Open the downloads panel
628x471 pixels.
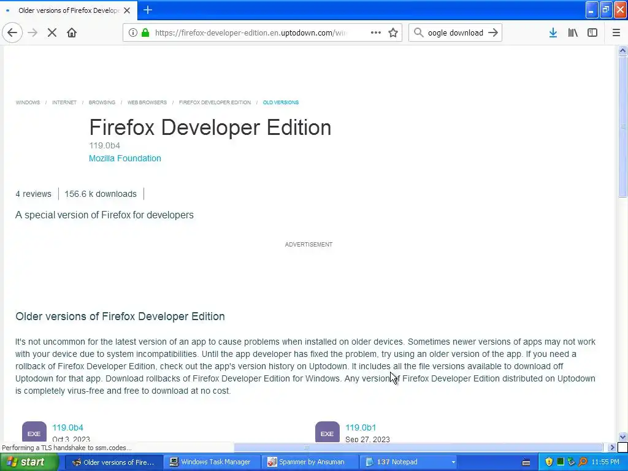click(x=553, y=33)
